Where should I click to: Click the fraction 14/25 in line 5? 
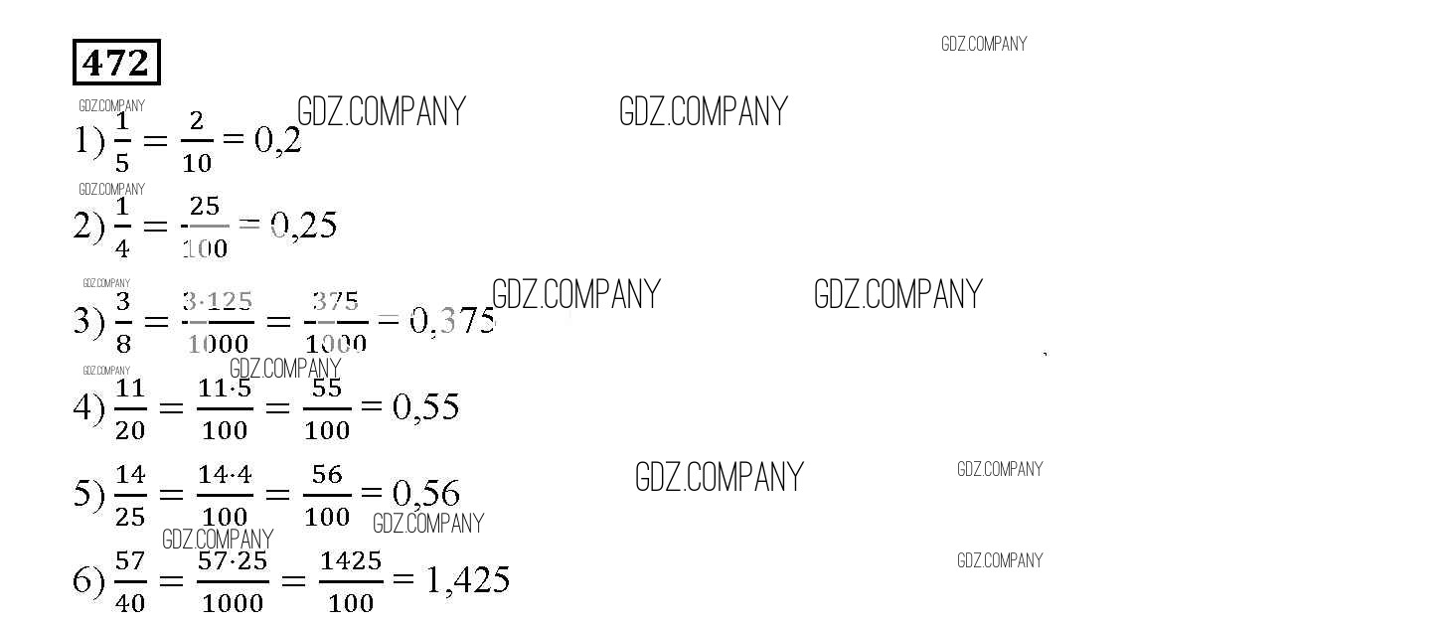130,495
